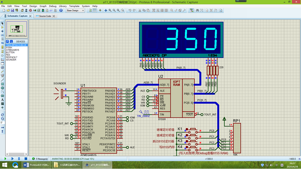Click the Zoom In magnifier icon

[110, 10]
